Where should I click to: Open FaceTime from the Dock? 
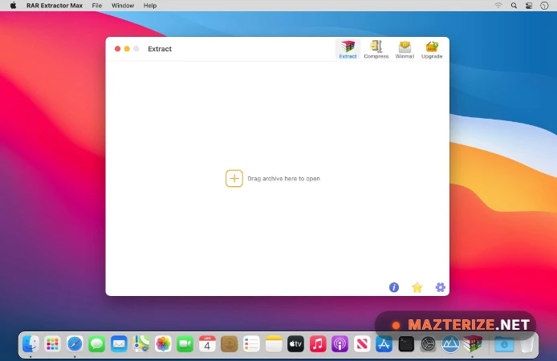(185, 344)
